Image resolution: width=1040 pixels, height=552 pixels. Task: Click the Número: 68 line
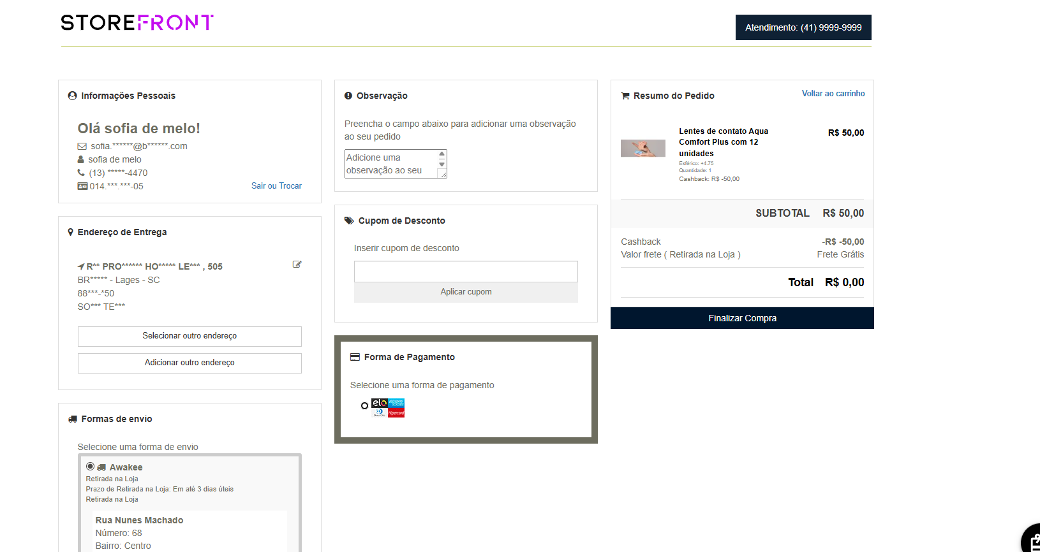click(x=119, y=533)
